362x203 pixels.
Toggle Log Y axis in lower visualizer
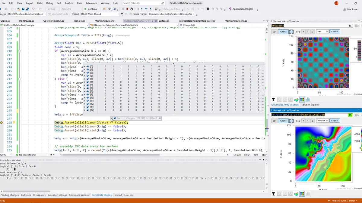(x=308, y=121)
